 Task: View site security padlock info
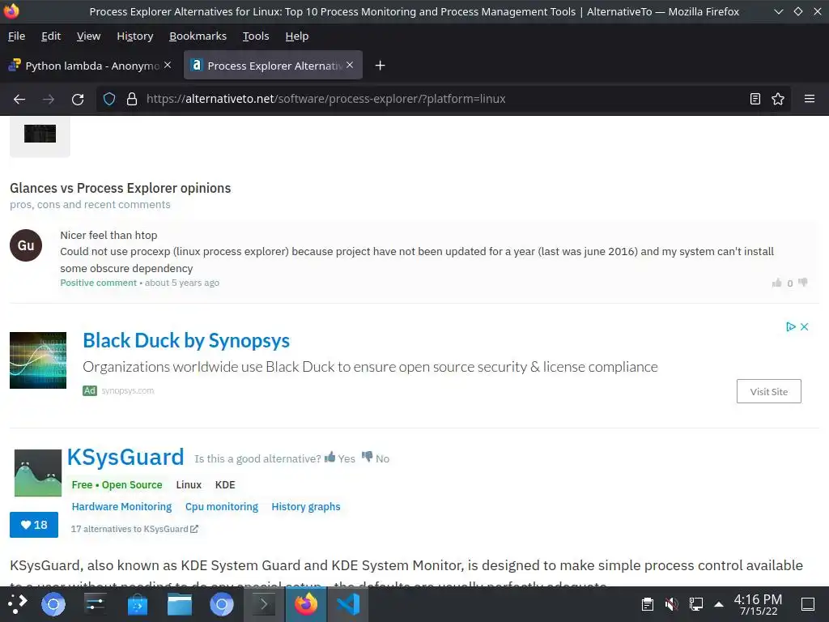[x=132, y=99]
